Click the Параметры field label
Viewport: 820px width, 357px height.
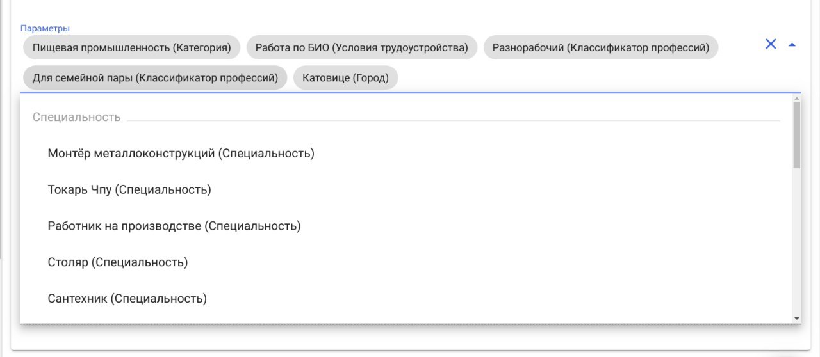pyautogui.click(x=45, y=28)
